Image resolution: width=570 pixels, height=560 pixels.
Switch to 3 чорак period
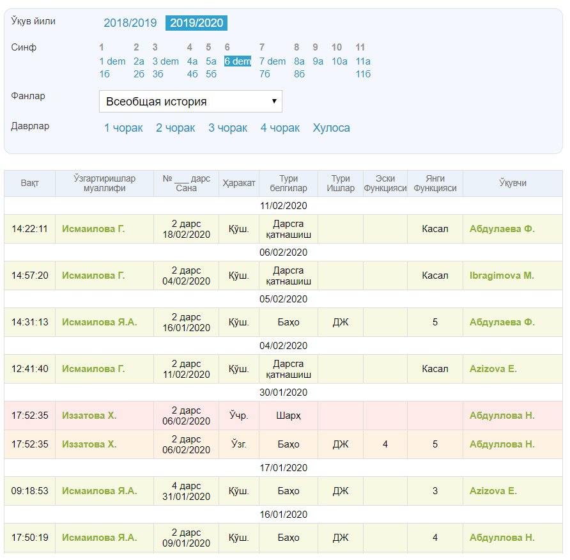tap(227, 128)
